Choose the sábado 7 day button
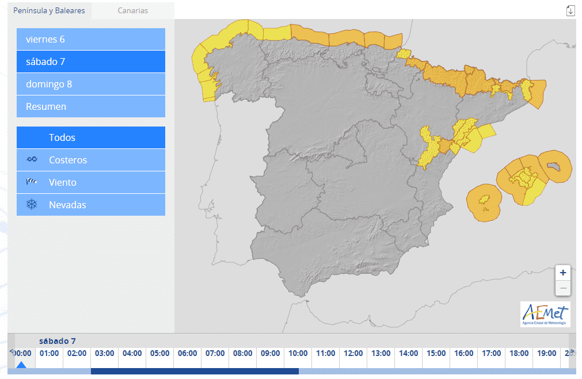 pos(91,62)
